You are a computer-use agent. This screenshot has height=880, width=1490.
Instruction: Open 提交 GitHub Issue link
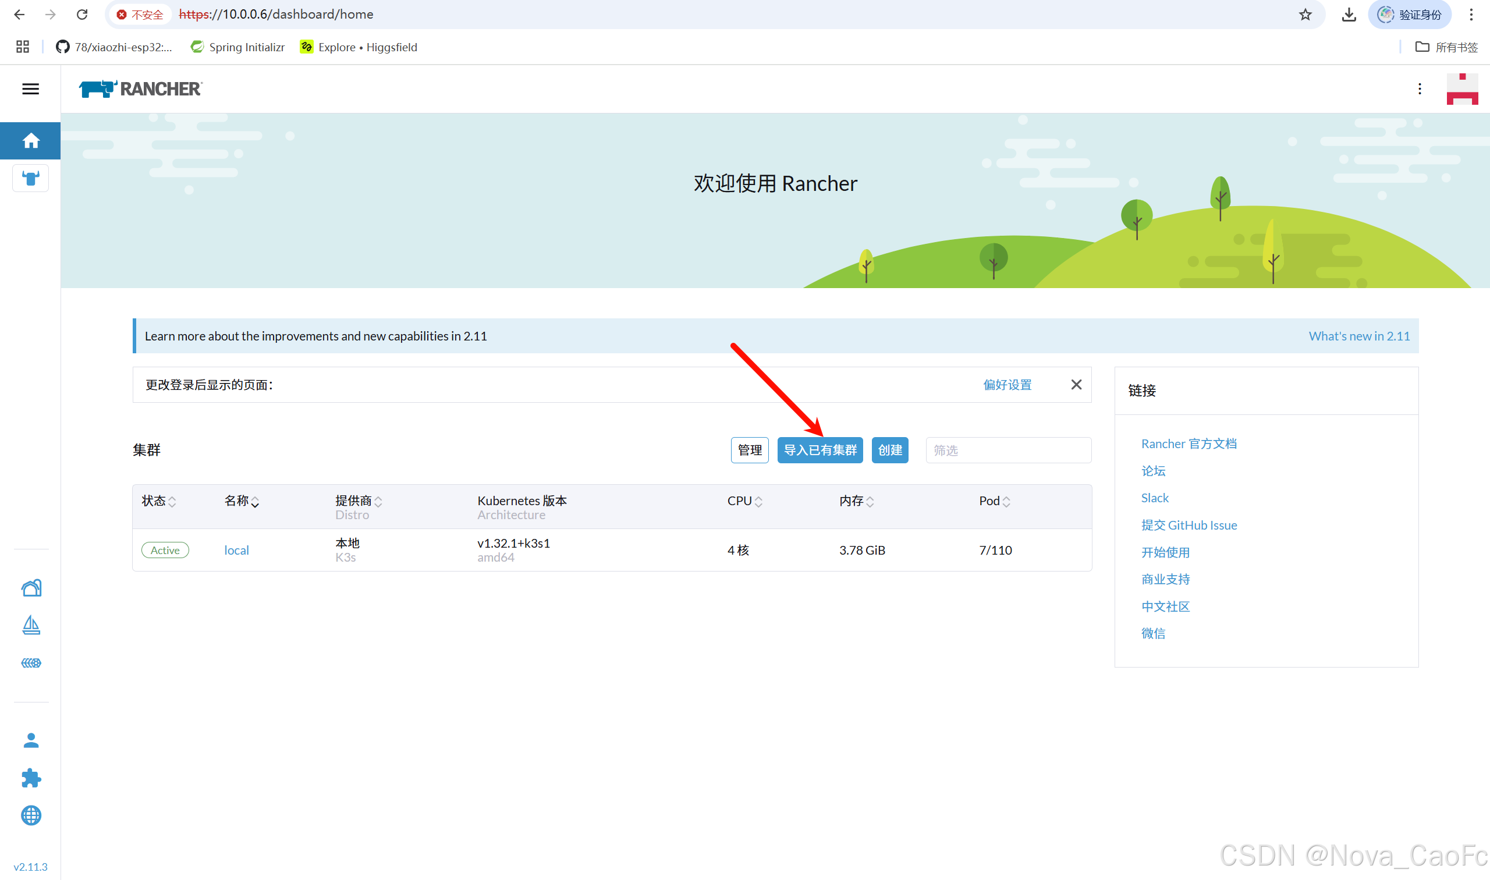tap(1189, 526)
